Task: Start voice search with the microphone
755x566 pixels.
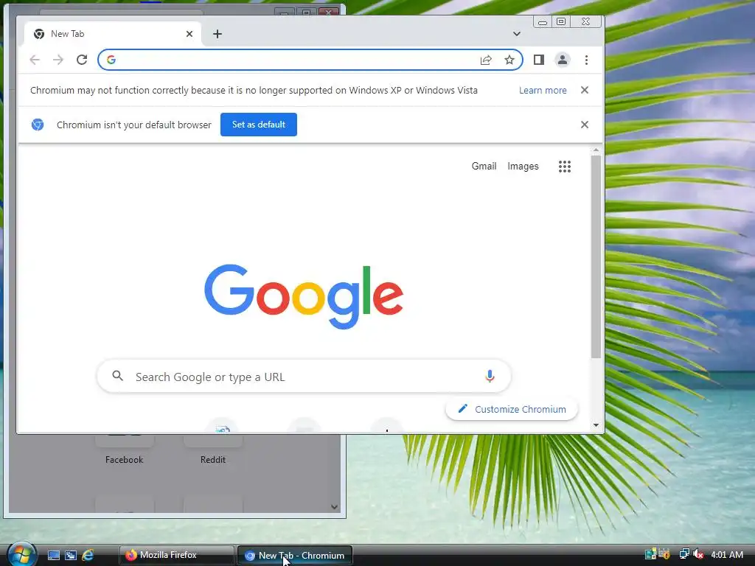Action: [x=490, y=376]
